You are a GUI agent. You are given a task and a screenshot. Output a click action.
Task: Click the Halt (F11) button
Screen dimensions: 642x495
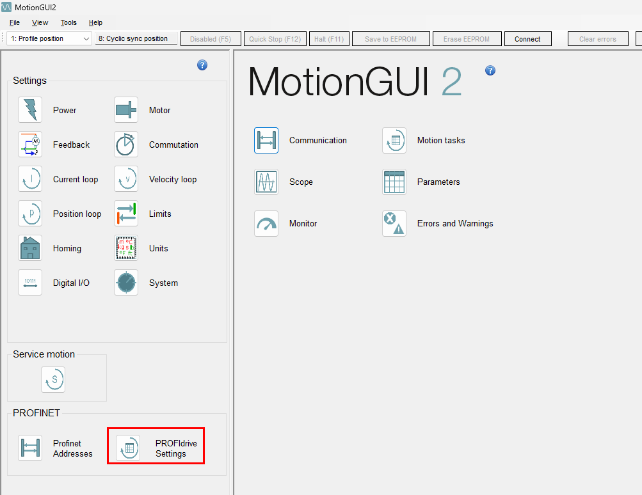329,39
